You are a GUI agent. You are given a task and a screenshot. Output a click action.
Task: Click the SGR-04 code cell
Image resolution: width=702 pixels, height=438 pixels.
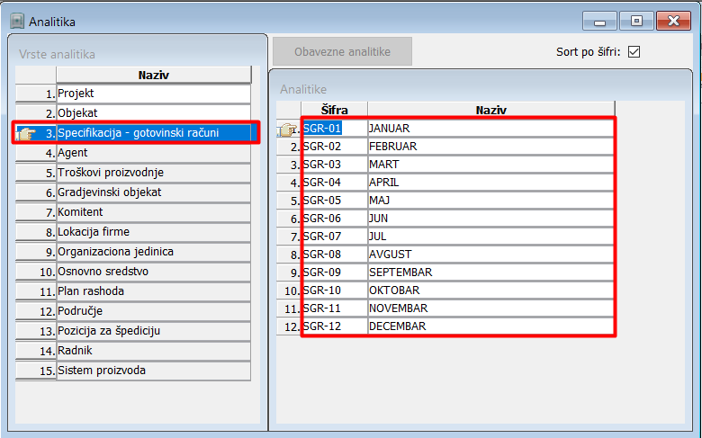[x=335, y=183]
